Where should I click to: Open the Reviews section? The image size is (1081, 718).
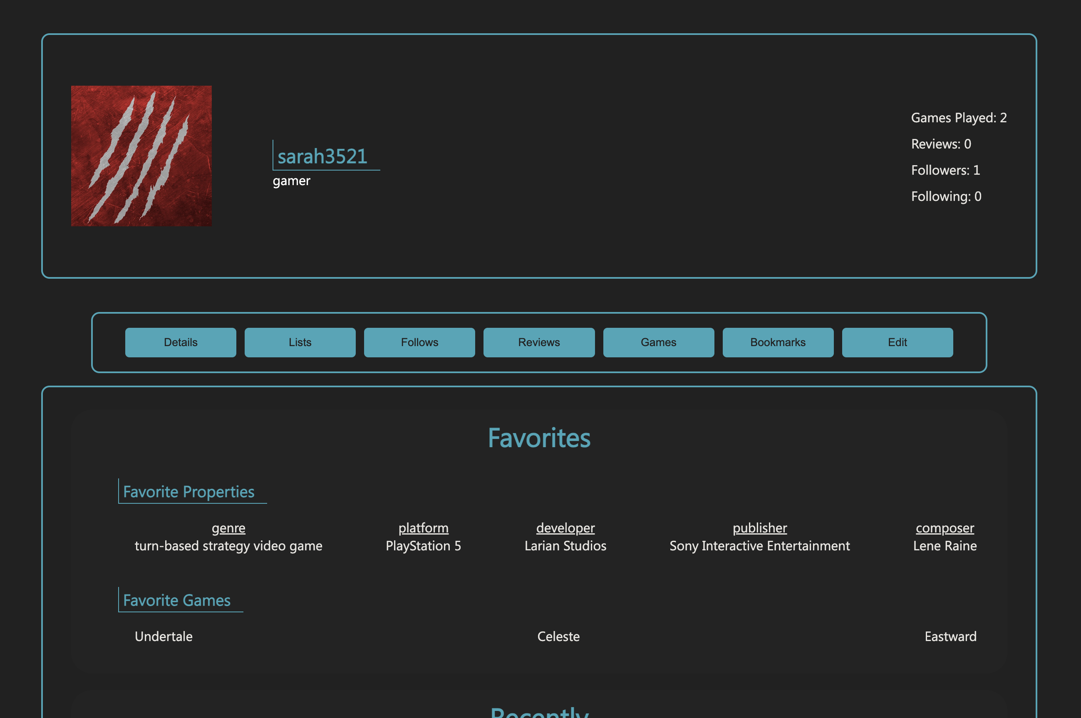coord(539,342)
